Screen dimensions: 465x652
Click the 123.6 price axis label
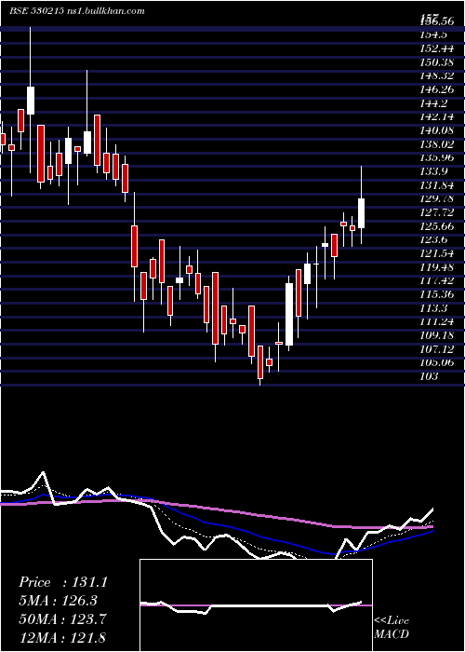tap(433, 240)
